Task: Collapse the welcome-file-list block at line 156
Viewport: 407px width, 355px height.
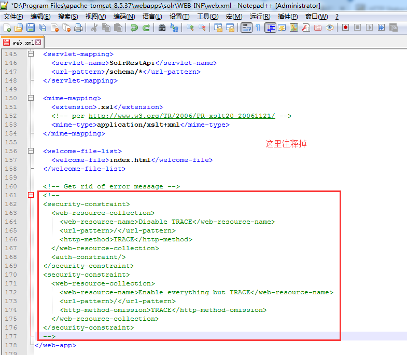Action: click(x=31, y=151)
